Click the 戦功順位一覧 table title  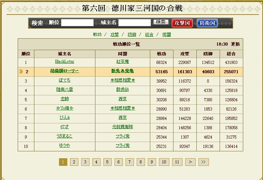point(126,44)
